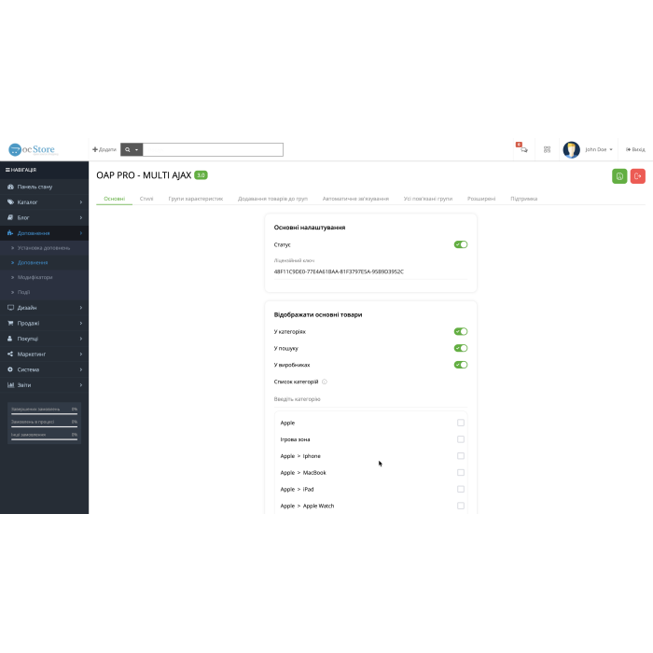The height and width of the screenshot is (653, 653).
Task: Open the Додавання товарів до груп tab
Action: click(x=272, y=199)
